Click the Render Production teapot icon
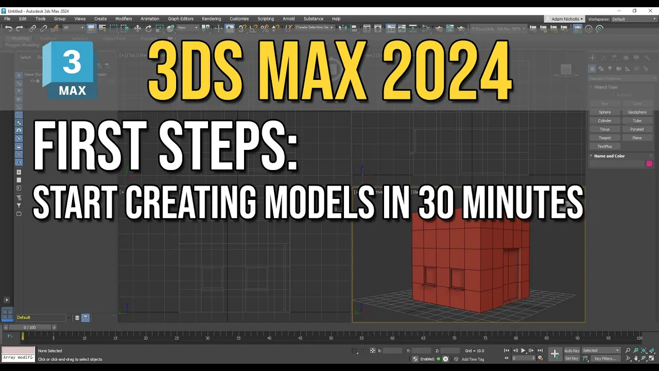Image resolution: width=659 pixels, height=371 pixels. [x=461, y=28]
